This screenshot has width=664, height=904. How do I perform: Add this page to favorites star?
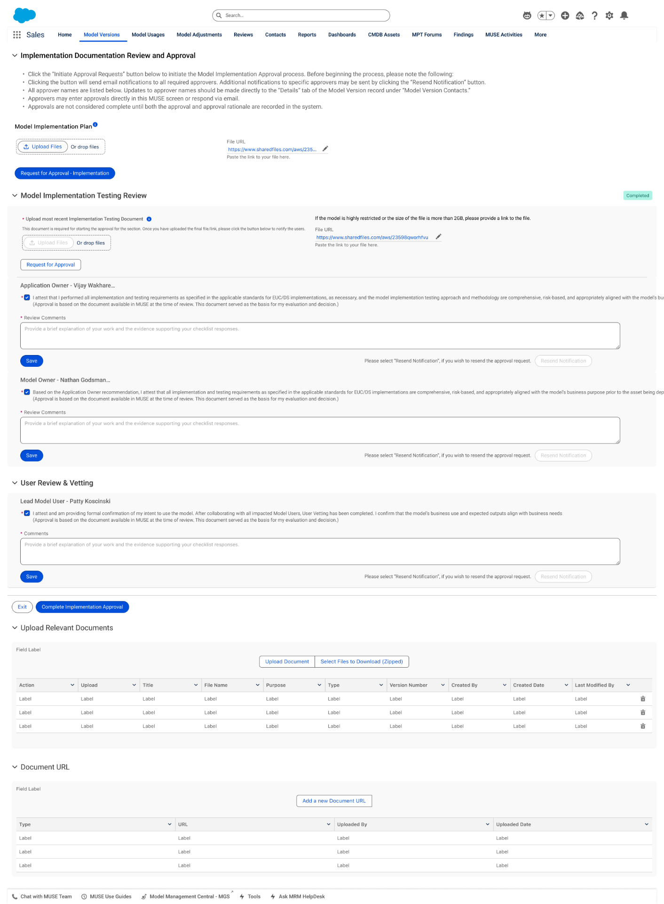pos(542,16)
